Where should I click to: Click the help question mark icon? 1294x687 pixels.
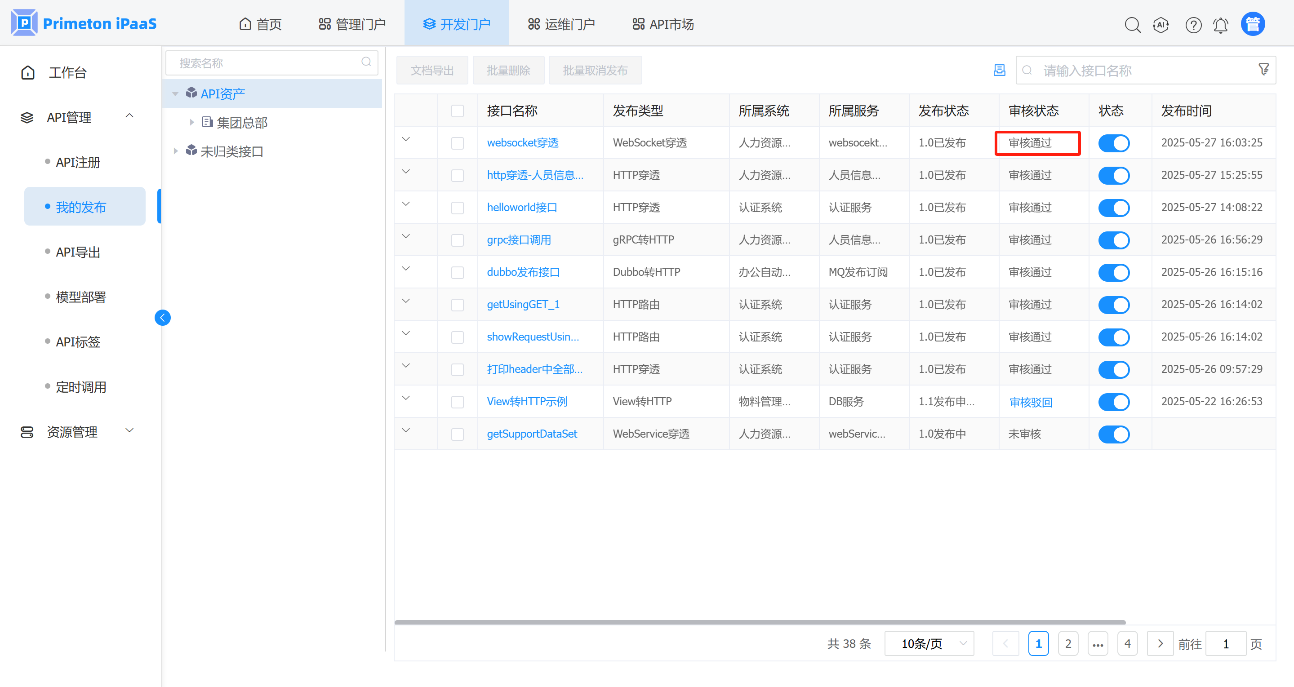point(1193,25)
